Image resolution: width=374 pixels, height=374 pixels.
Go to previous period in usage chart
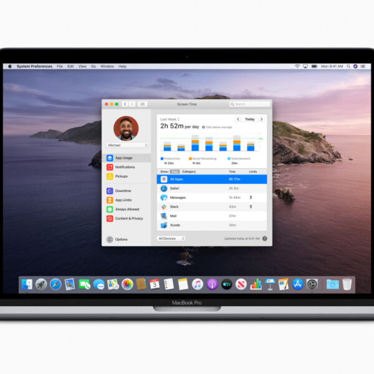click(238, 119)
